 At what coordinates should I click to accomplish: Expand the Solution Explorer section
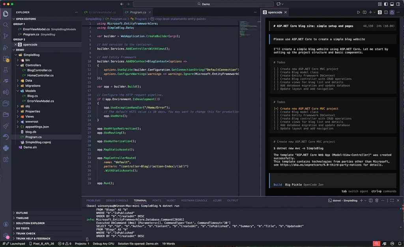(x=30, y=223)
